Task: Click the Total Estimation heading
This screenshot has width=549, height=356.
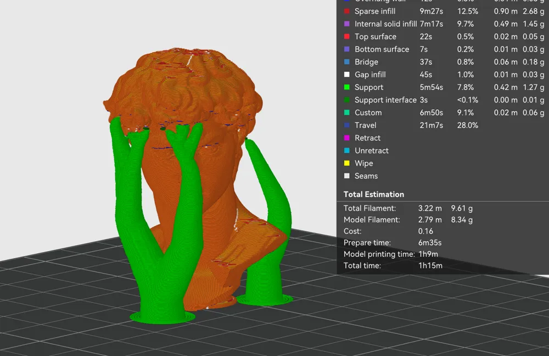Action: click(373, 194)
